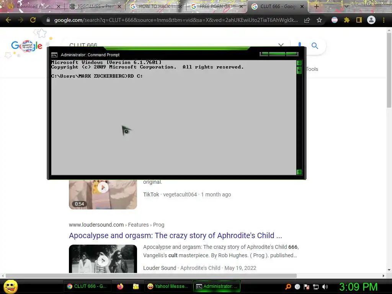The image size is (392, 294).
Task: Click the blue Google search magnifier
Action: [x=315, y=46]
